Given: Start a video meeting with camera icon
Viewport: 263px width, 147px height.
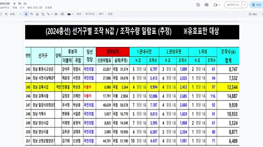Looking at the screenshot, I should pos(215,5).
